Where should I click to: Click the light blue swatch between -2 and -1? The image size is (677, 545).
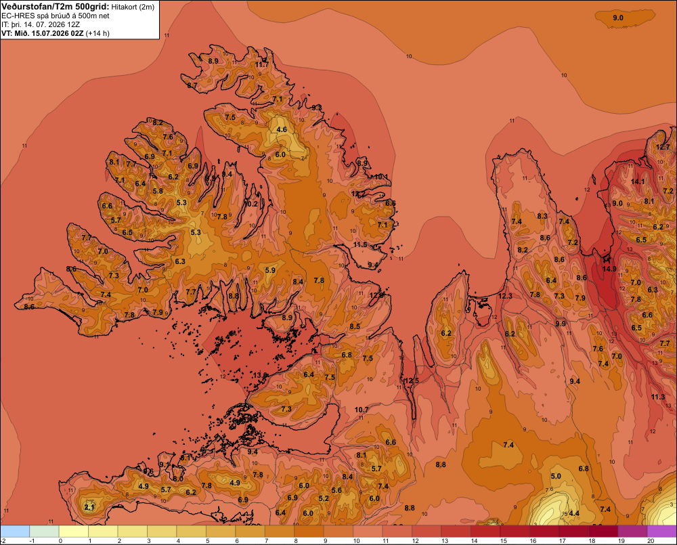(x=15, y=531)
